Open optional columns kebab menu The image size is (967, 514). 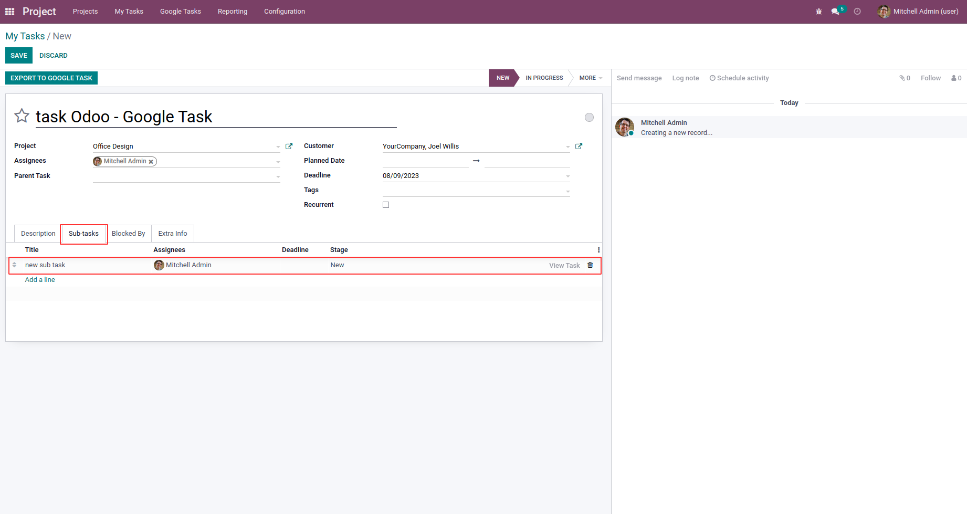598,250
